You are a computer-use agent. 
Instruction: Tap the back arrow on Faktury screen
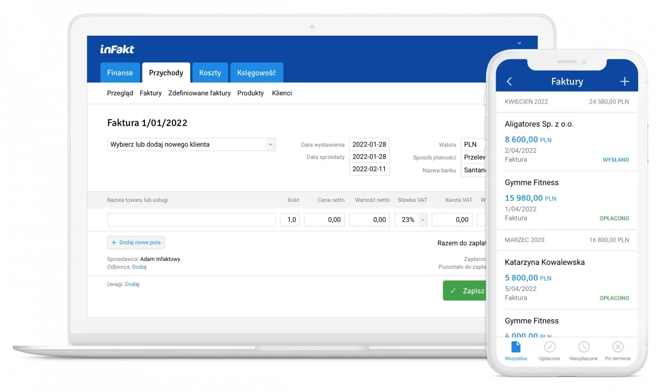point(509,81)
